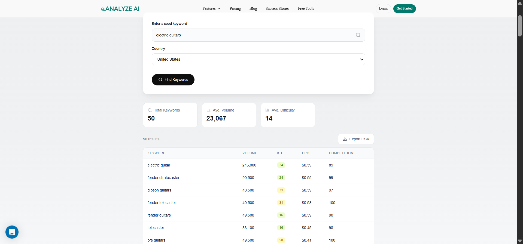Open Free Tools in navigation
Image resolution: width=523 pixels, height=244 pixels.
click(x=306, y=9)
